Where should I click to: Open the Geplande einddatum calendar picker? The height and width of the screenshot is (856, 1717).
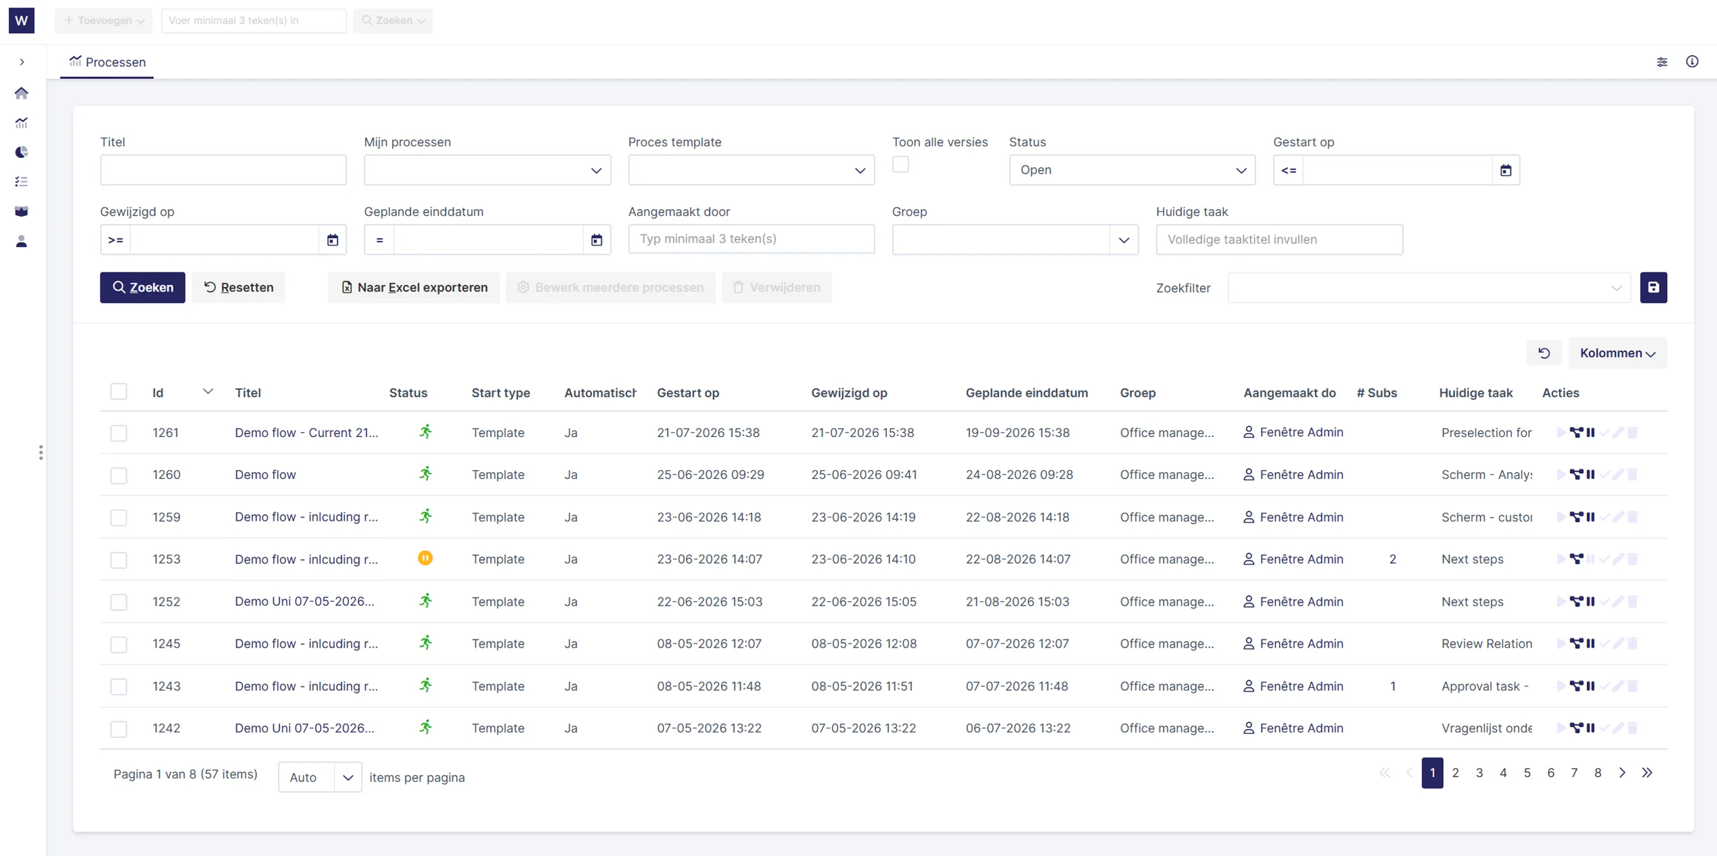(x=597, y=240)
